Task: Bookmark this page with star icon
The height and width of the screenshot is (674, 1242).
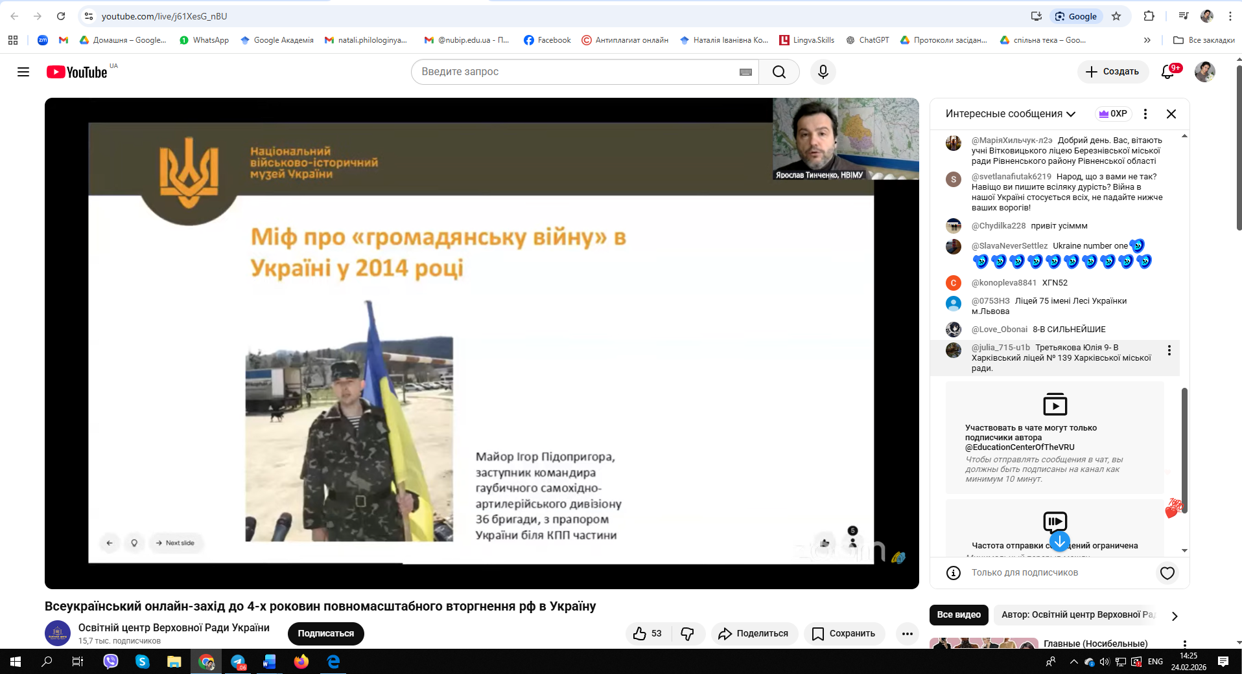Action: coord(1116,16)
